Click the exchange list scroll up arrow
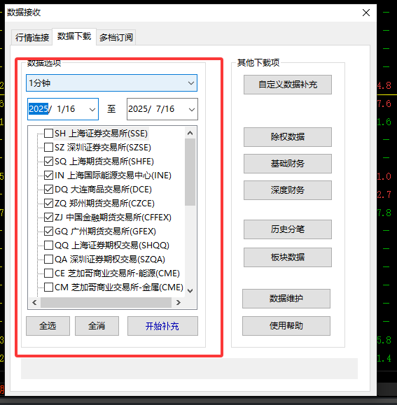 [x=190, y=133]
